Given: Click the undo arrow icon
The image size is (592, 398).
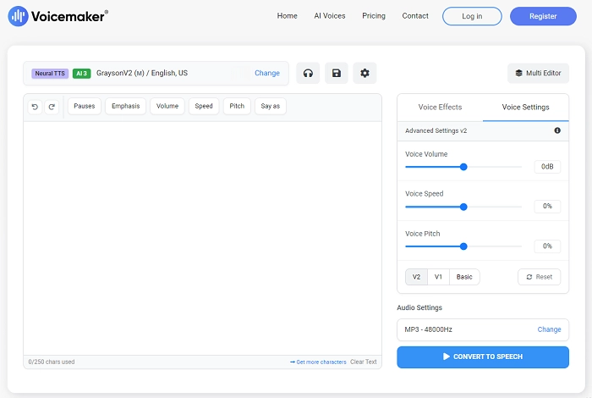Looking at the screenshot, I should pos(35,107).
